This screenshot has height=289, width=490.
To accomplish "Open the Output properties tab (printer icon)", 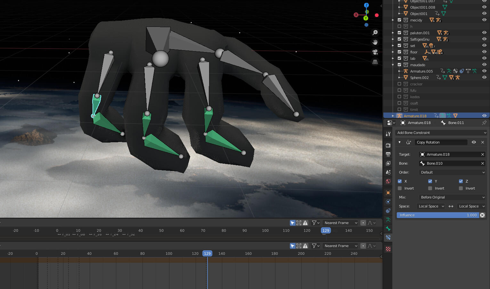I will click(388, 154).
